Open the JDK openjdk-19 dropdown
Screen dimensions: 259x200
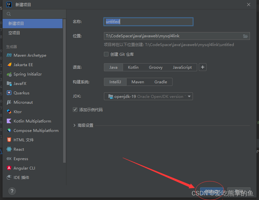[148, 96]
